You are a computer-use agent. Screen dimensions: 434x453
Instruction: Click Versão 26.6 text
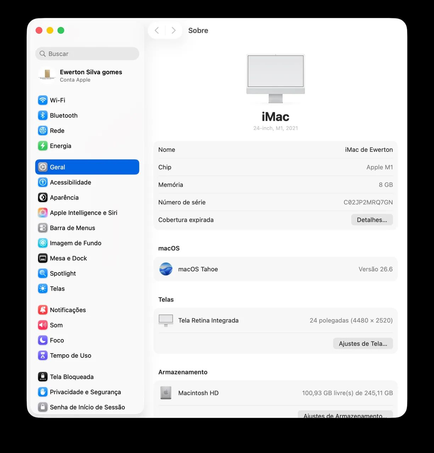click(375, 269)
